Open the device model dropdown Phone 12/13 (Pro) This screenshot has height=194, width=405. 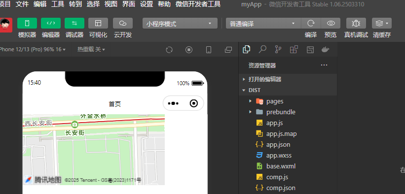(32, 49)
